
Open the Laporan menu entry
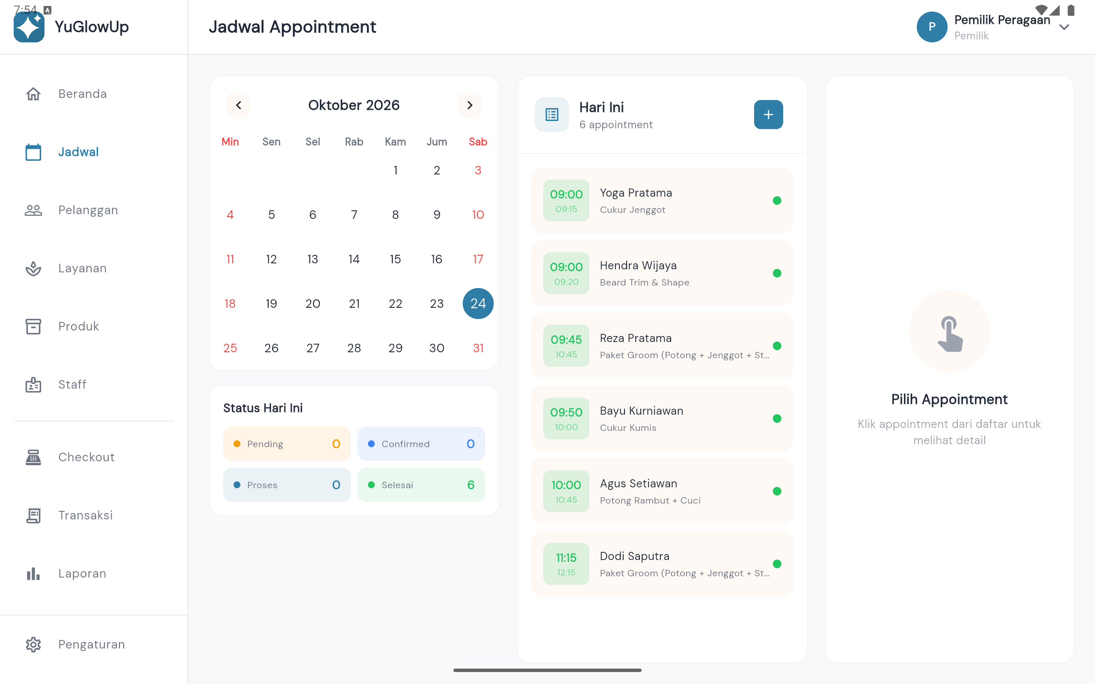(x=94, y=574)
